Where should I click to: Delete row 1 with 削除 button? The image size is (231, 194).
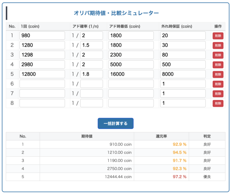[218, 36]
